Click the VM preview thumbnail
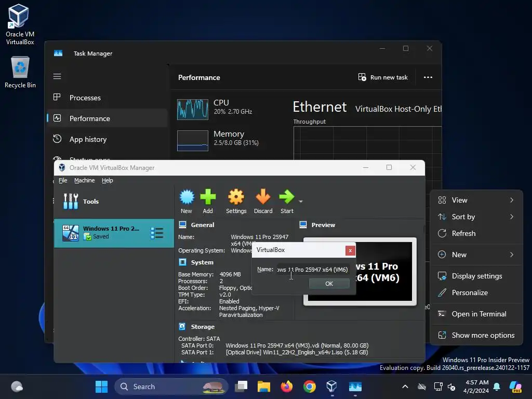The width and height of the screenshot is (532, 399). [360, 271]
